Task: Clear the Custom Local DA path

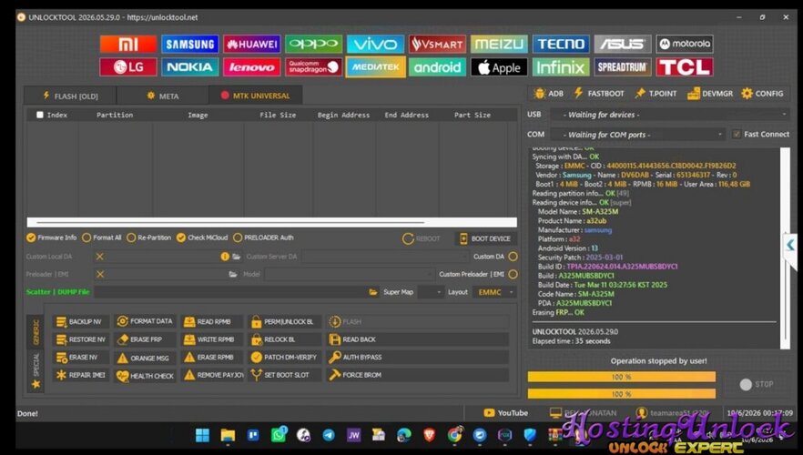Action: pos(100,257)
